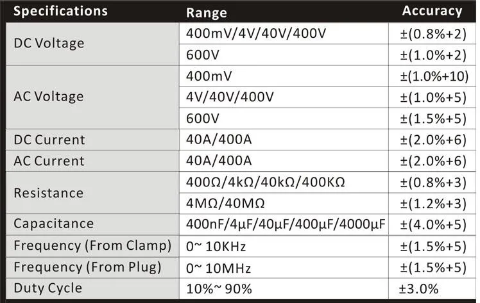Viewport: 480px width, 303px height.
Task: Select the Capacitance row label
Action: coord(54,224)
